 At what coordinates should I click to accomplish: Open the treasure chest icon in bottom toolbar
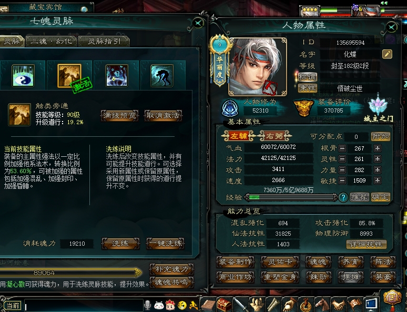click(x=224, y=305)
